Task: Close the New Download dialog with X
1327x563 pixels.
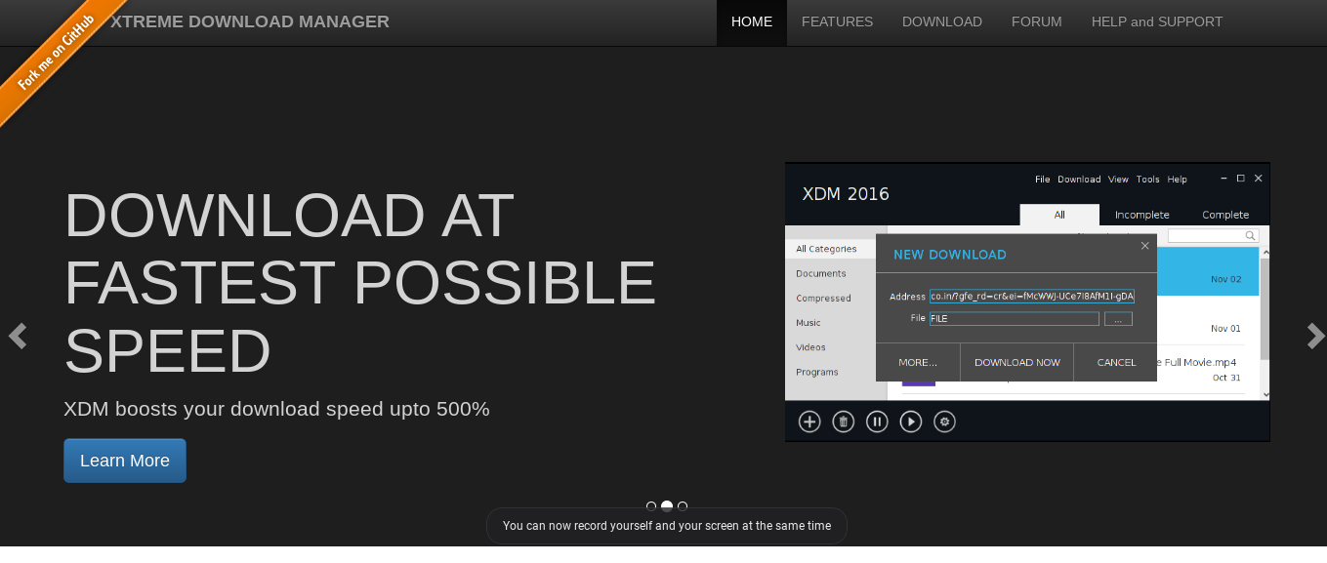Action: tap(1145, 246)
